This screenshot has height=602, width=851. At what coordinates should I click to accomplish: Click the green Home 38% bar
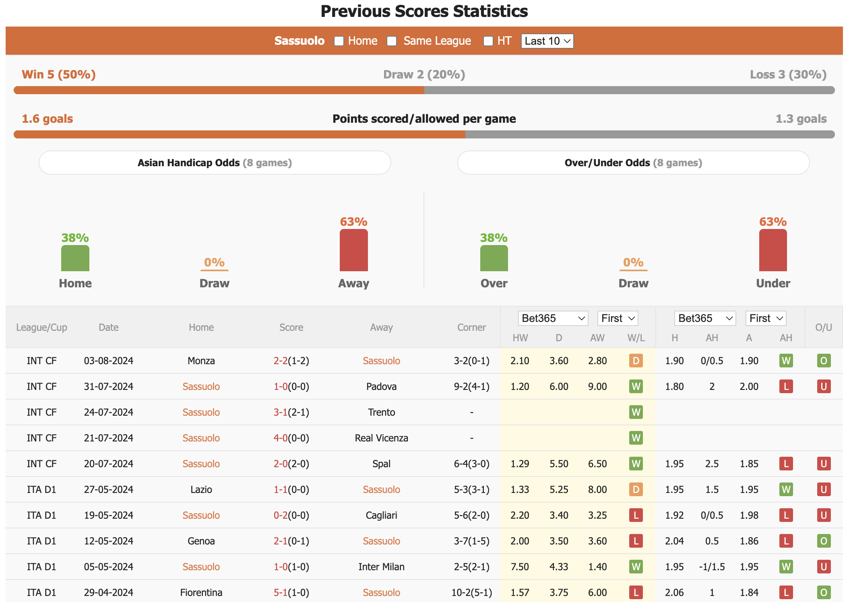tap(75, 258)
